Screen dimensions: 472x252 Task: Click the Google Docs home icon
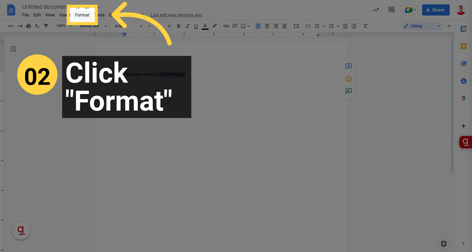point(11,10)
